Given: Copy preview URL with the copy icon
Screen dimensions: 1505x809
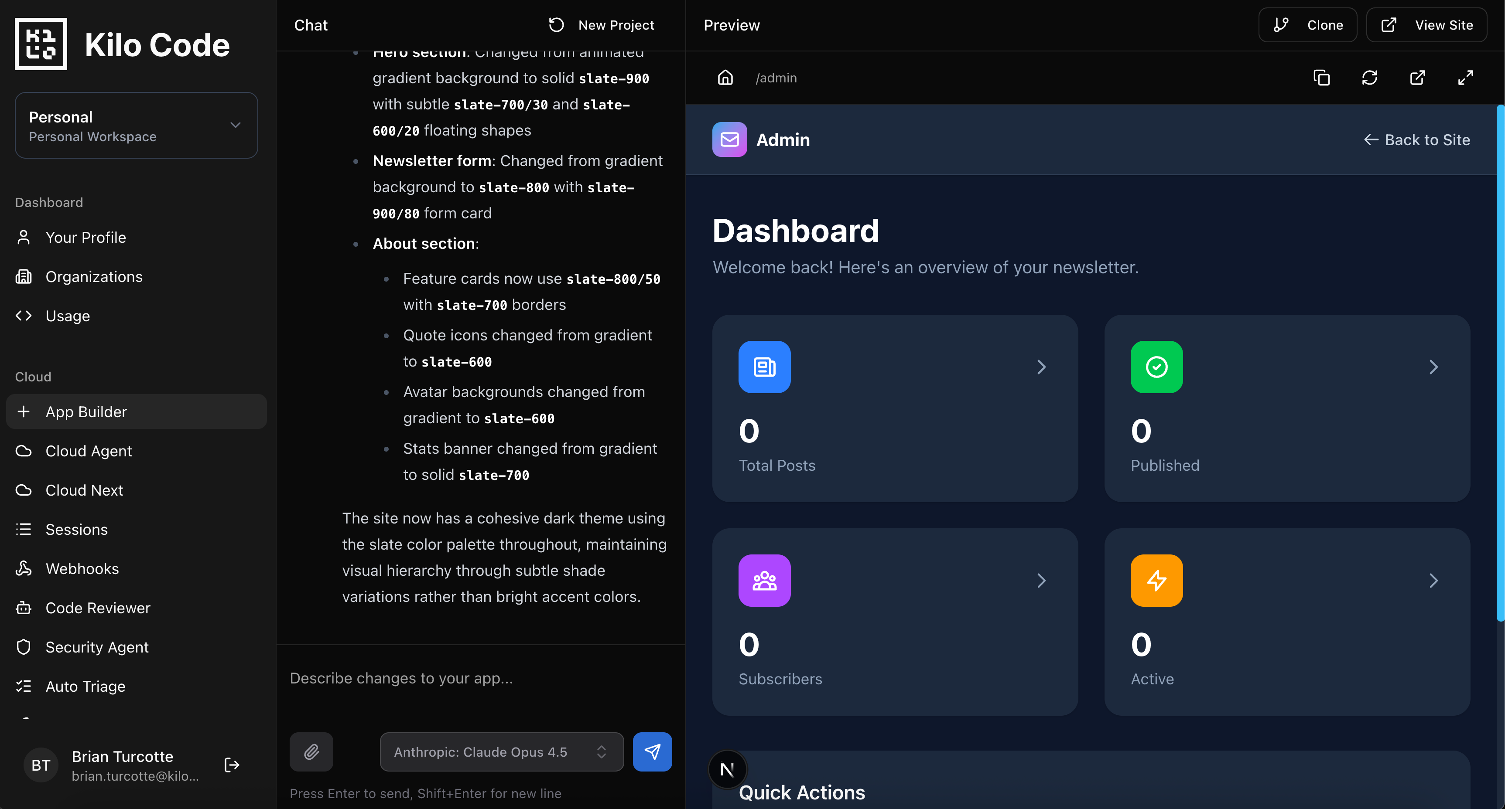Looking at the screenshot, I should tap(1321, 78).
